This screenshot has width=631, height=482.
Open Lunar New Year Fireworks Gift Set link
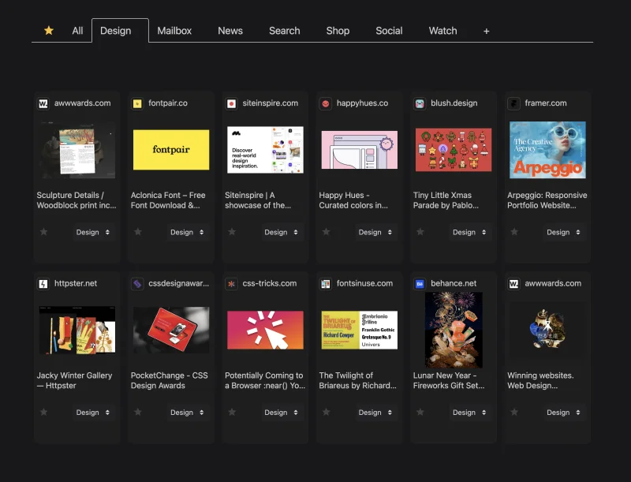point(449,380)
